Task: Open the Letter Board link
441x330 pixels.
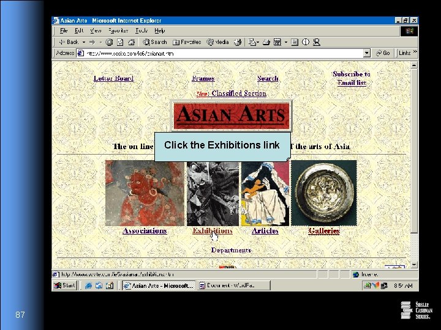Action: tap(114, 78)
